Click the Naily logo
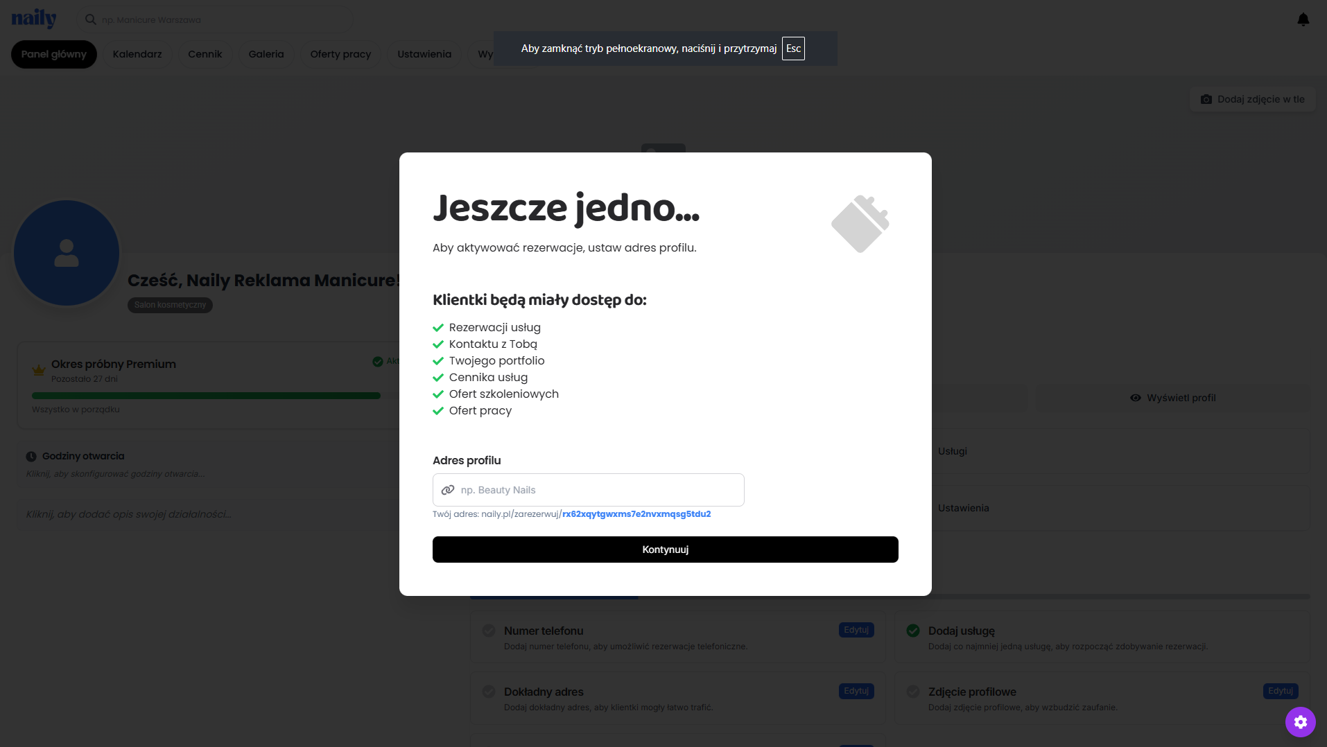Viewport: 1327px width, 747px height. coord(33,19)
